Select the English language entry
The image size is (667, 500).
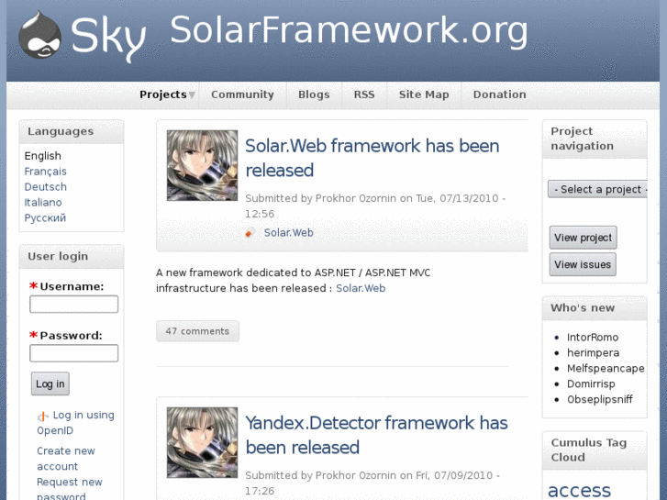tap(42, 156)
